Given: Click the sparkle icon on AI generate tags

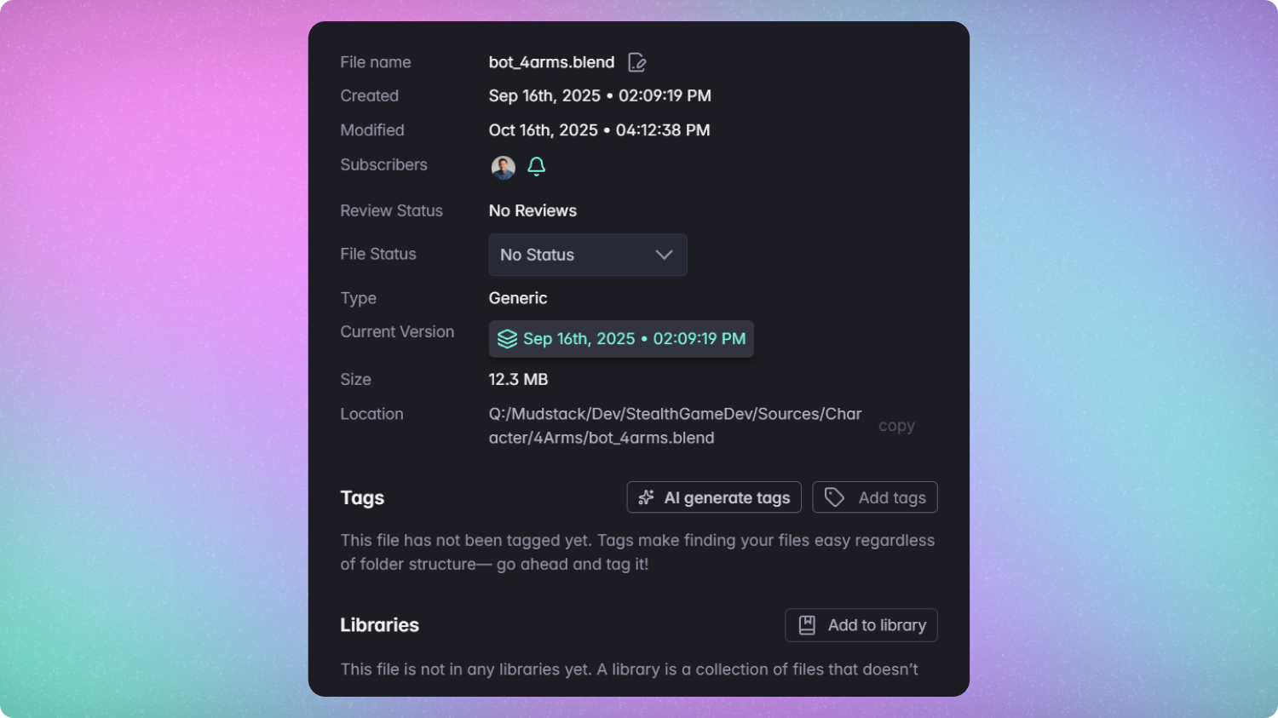Looking at the screenshot, I should (x=646, y=497).
